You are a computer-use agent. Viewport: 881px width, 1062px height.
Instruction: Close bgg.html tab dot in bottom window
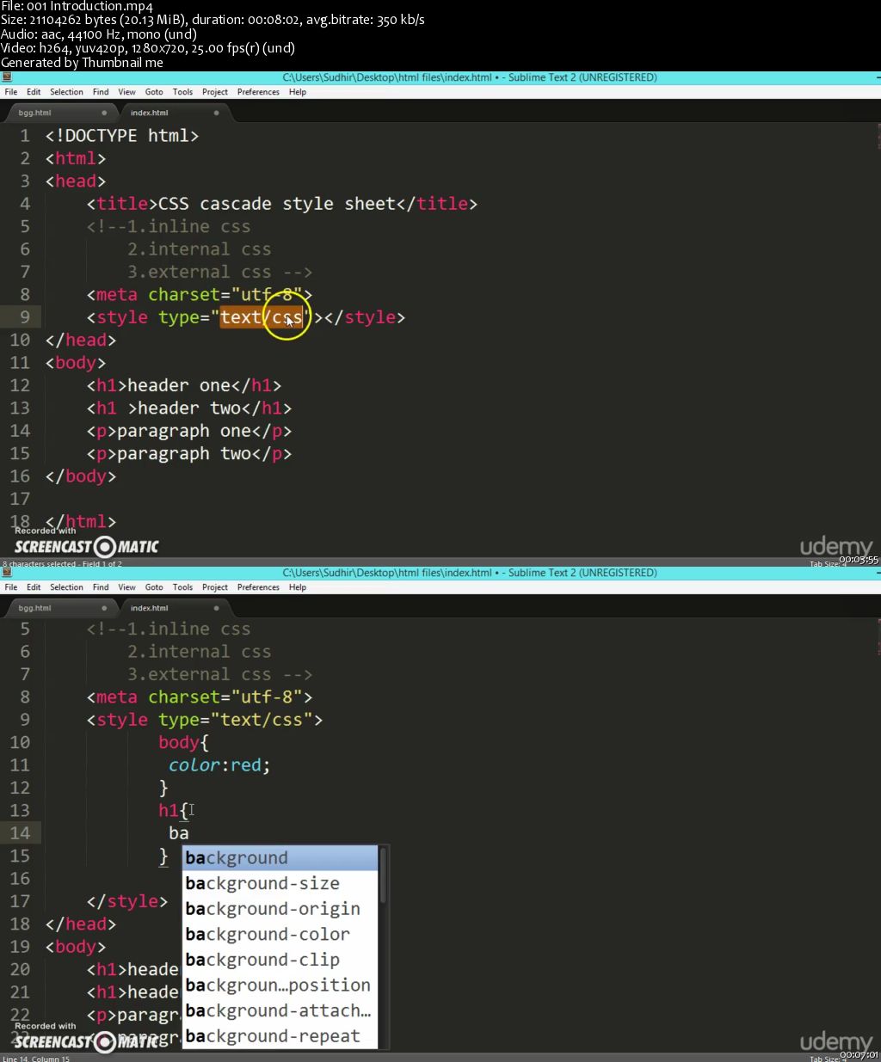click(x=104, y=608)
